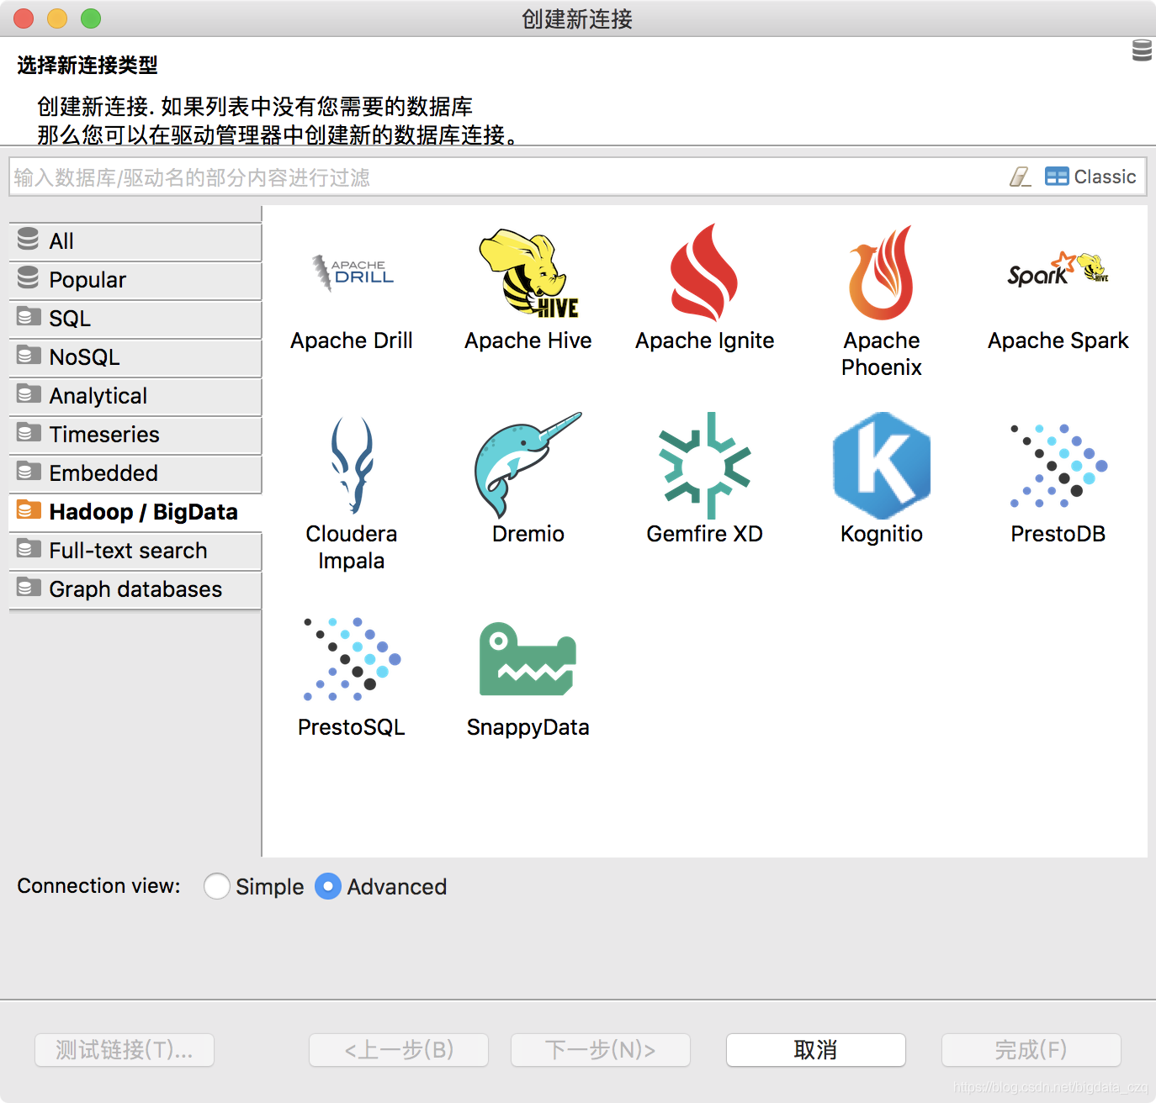Screen dimensions: 1156x1103
Task: Show NoSQL databases
Action: coord(135,357)
